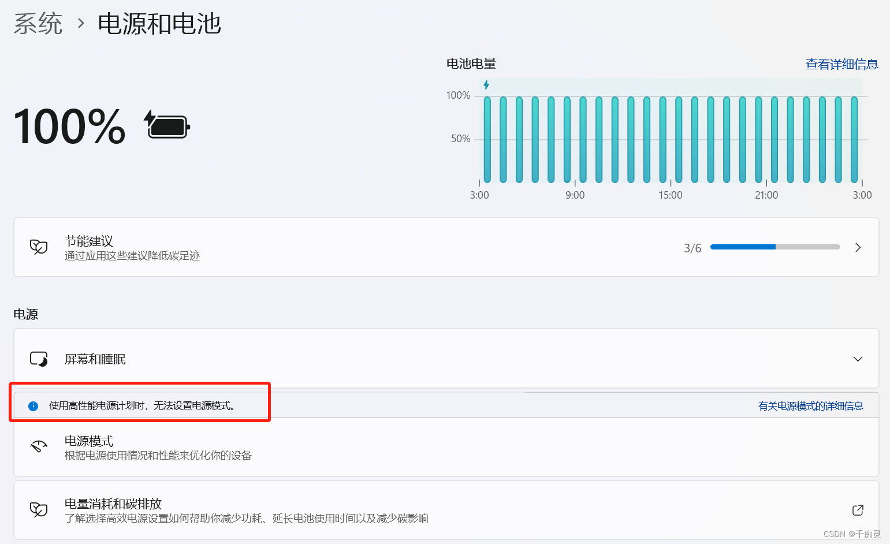The height and width of the screenshot is (544, 890).
Task: Open 有关电源模式的详细信息 link
Action: (x=810, y=406)
